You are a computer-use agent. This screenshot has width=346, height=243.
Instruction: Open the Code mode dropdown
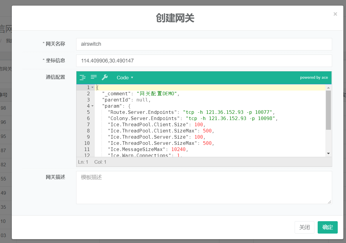click(125, 78)
